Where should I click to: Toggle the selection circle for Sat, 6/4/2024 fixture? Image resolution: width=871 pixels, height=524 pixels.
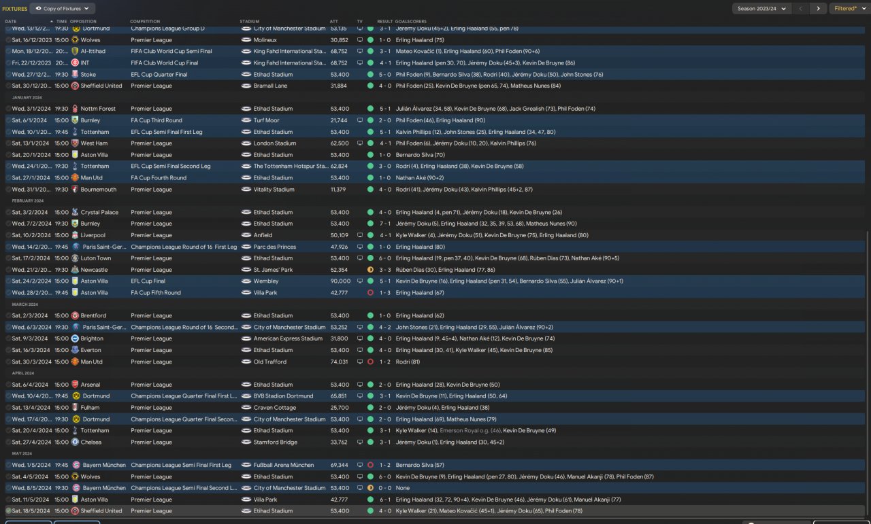click(x=9, y=385)
